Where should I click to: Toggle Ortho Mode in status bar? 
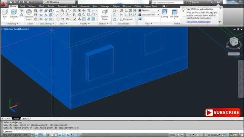[44, 135]
